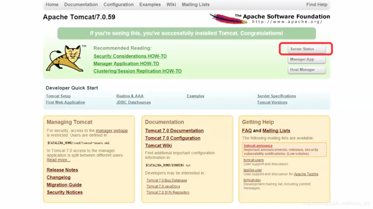373x209 pixels.
Task: Open Examples link under Developer Quick Start
Action: [195, 96]
